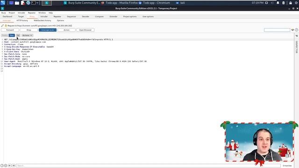Open the HTTP history sub-tab
The width and height of the screenshot is (299, 168).
[22, 21]
